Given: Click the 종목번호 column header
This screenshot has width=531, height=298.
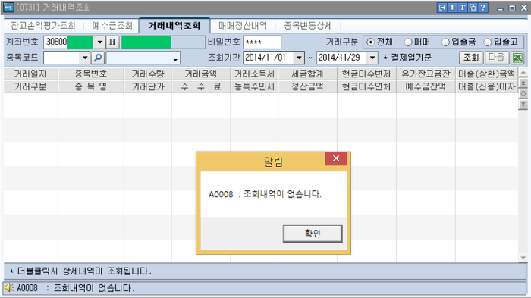Looking at the screenshot, I should (x=91, y=74).
